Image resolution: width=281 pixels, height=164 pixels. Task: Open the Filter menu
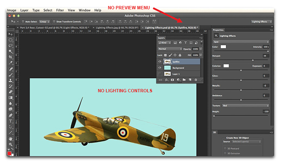60,10
